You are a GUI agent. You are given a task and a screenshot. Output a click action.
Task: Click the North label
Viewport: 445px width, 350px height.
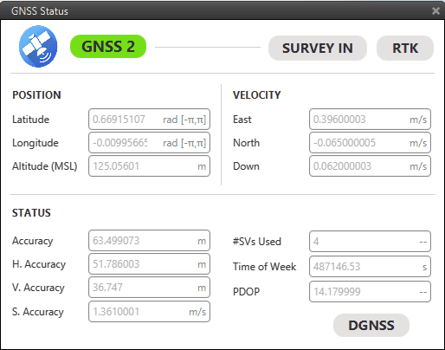click(x=246, y=143)
